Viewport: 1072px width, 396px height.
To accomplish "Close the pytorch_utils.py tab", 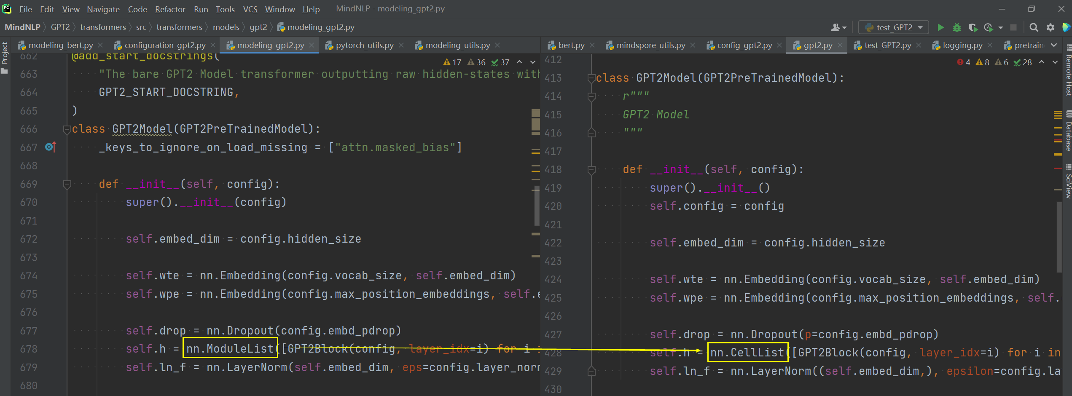I will pyautogui.click(x=401, y=45).
